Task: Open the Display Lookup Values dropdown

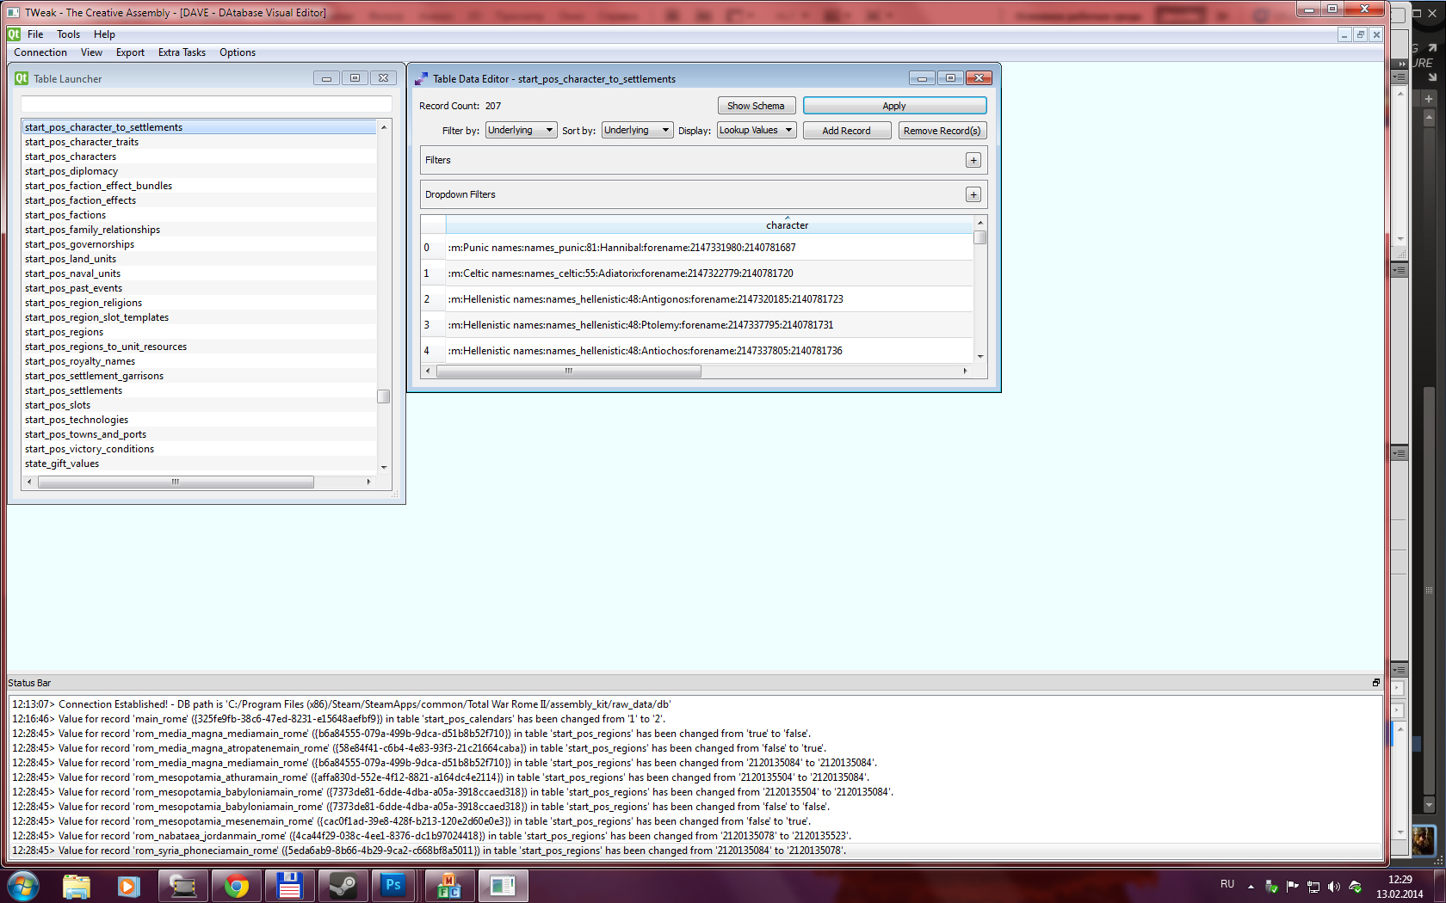Action: click(x=757, y=131)
